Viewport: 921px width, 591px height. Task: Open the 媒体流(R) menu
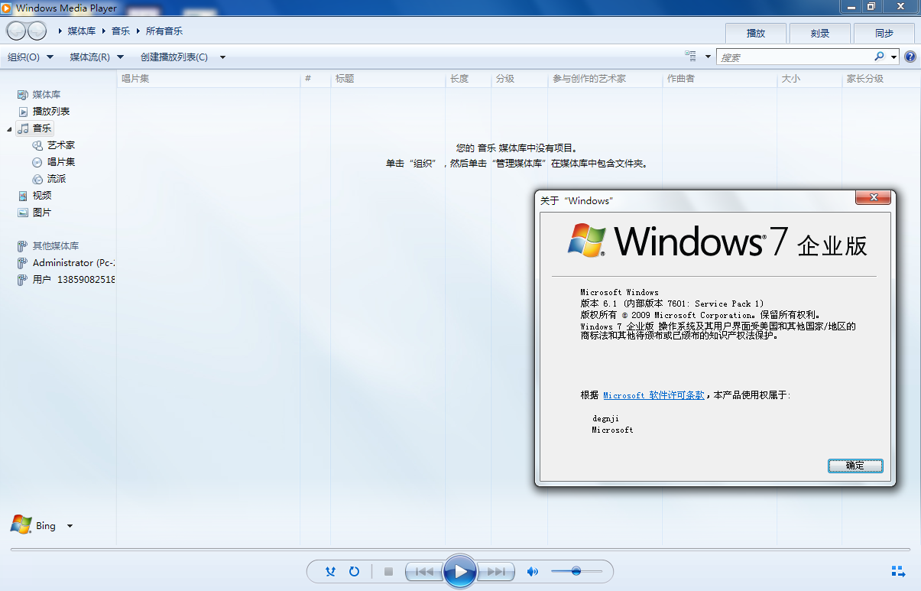coord(96,57)
